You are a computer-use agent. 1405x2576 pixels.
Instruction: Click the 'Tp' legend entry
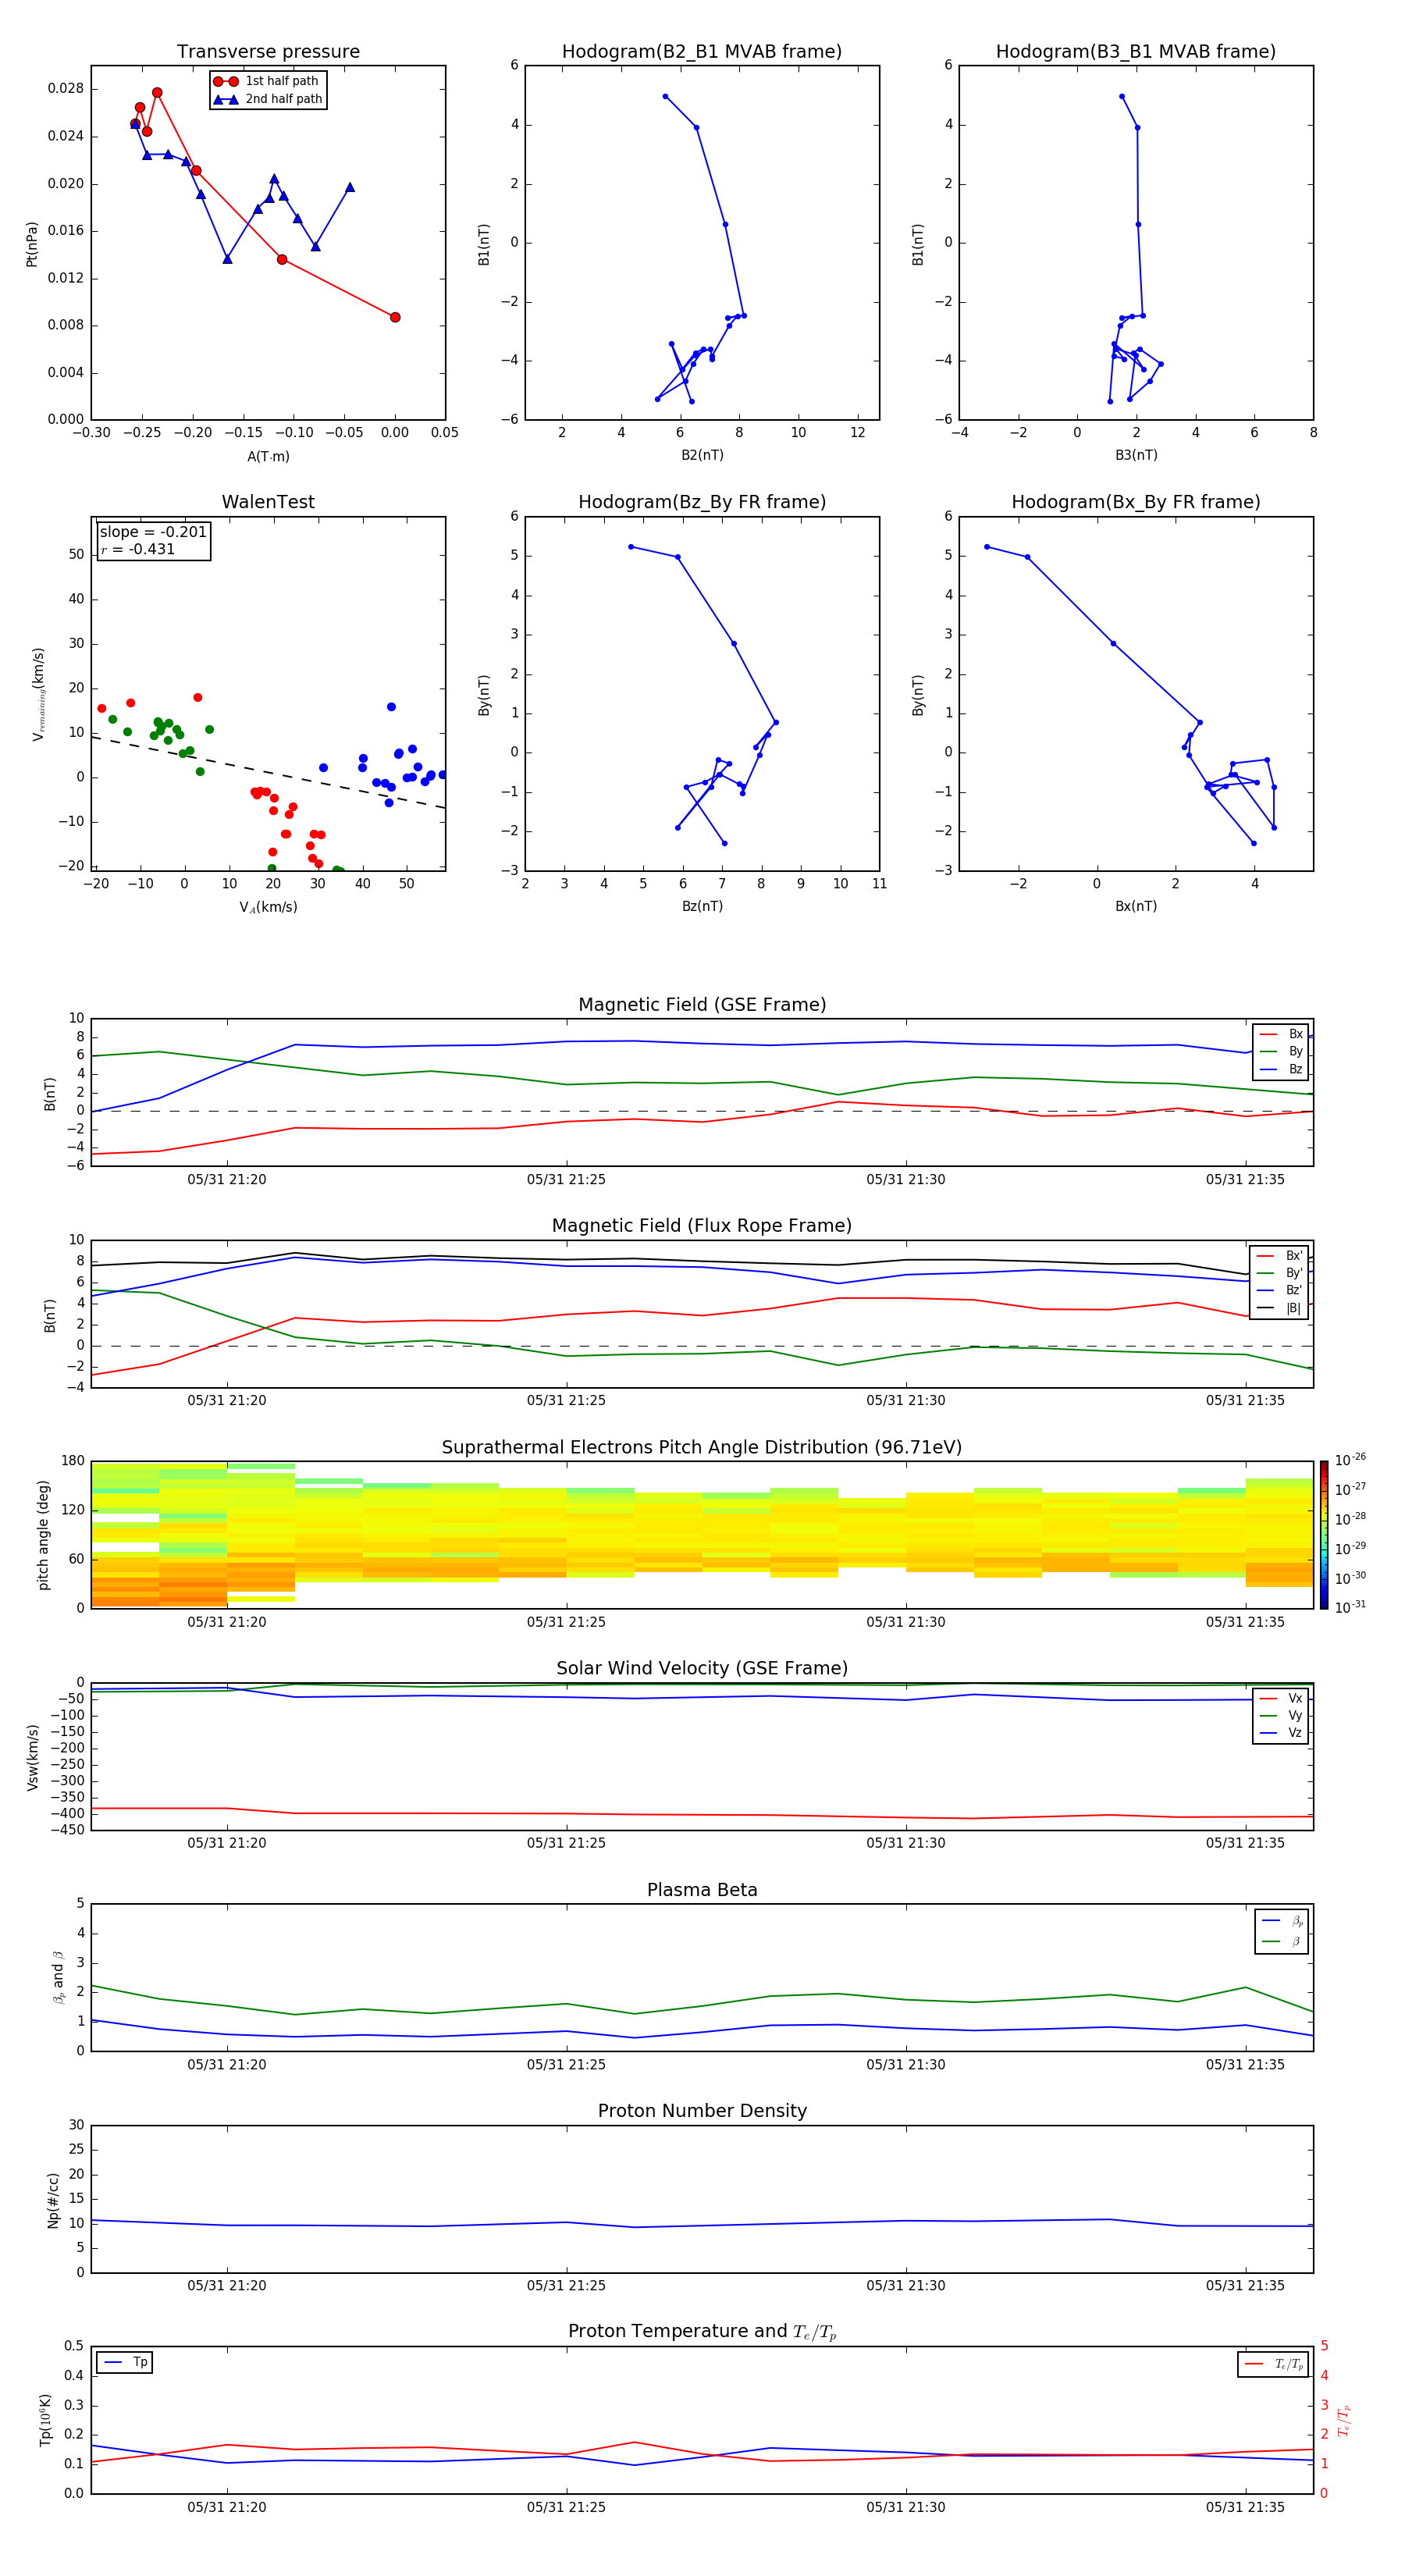click(126, 2362)
